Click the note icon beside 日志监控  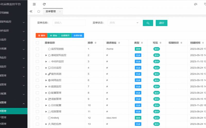[x=49, y=68]
